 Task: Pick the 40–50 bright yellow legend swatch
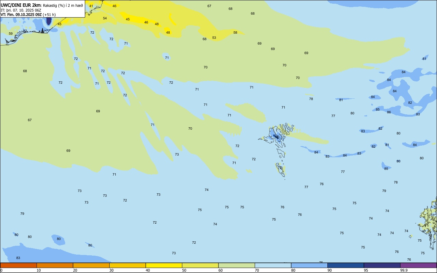[x=164, y=265]
